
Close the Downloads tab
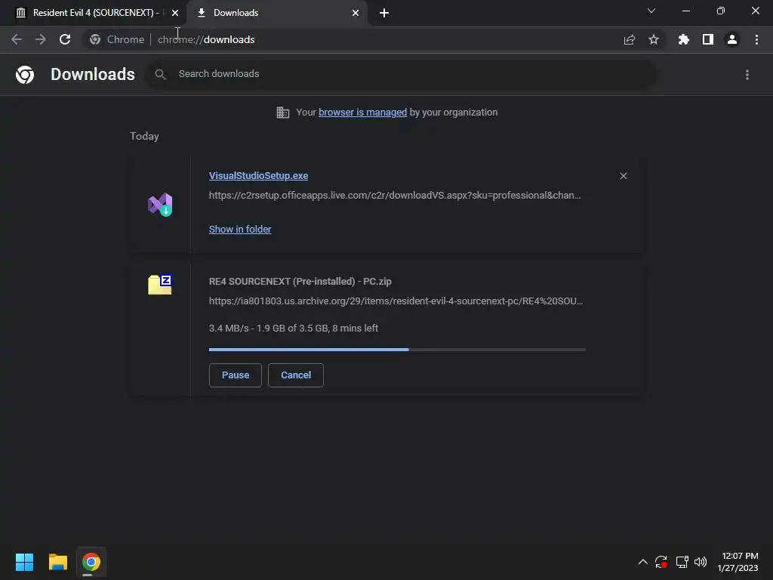coord(356,13)
